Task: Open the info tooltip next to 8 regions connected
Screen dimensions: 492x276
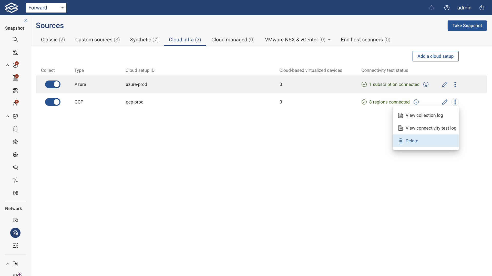Action: 416,102
